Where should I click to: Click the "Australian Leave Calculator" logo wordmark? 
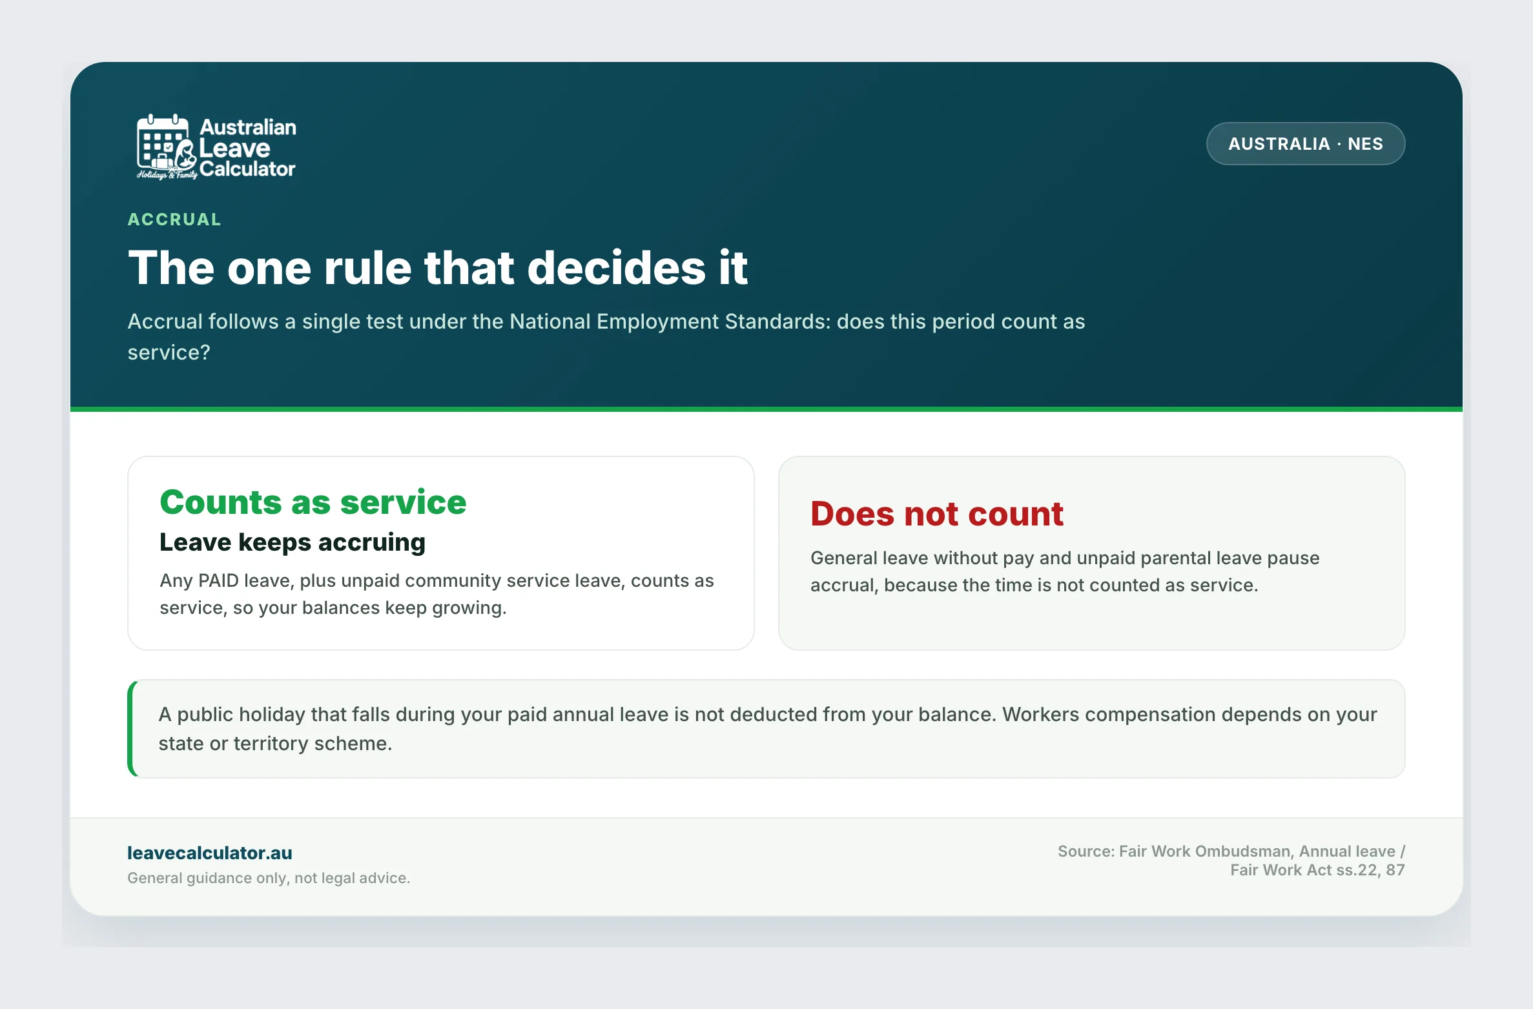tap(247, 148)
